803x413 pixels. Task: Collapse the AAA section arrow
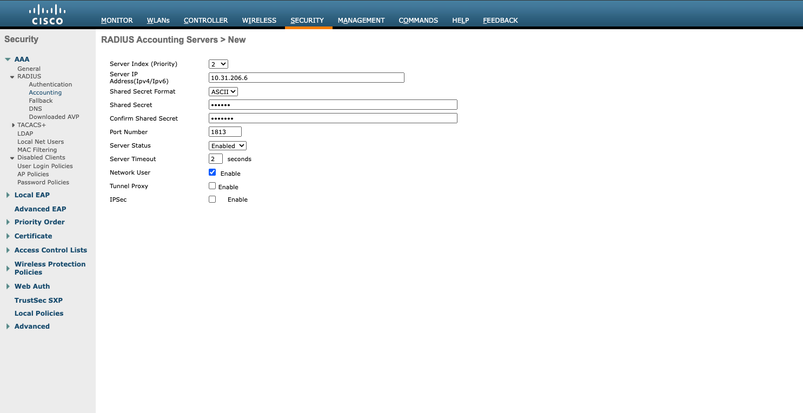click(8, 59)
